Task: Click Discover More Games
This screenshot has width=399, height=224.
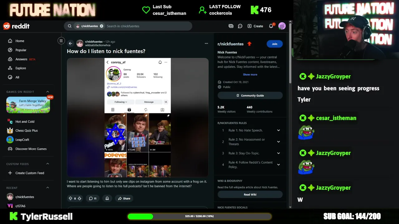Action: click(x=31, y=149)
